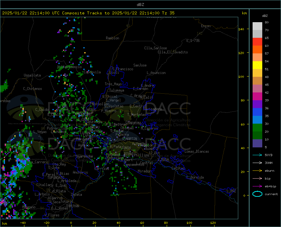Click the Anchoris label on map
Viewport: 281px width, 227px height.
80,172
